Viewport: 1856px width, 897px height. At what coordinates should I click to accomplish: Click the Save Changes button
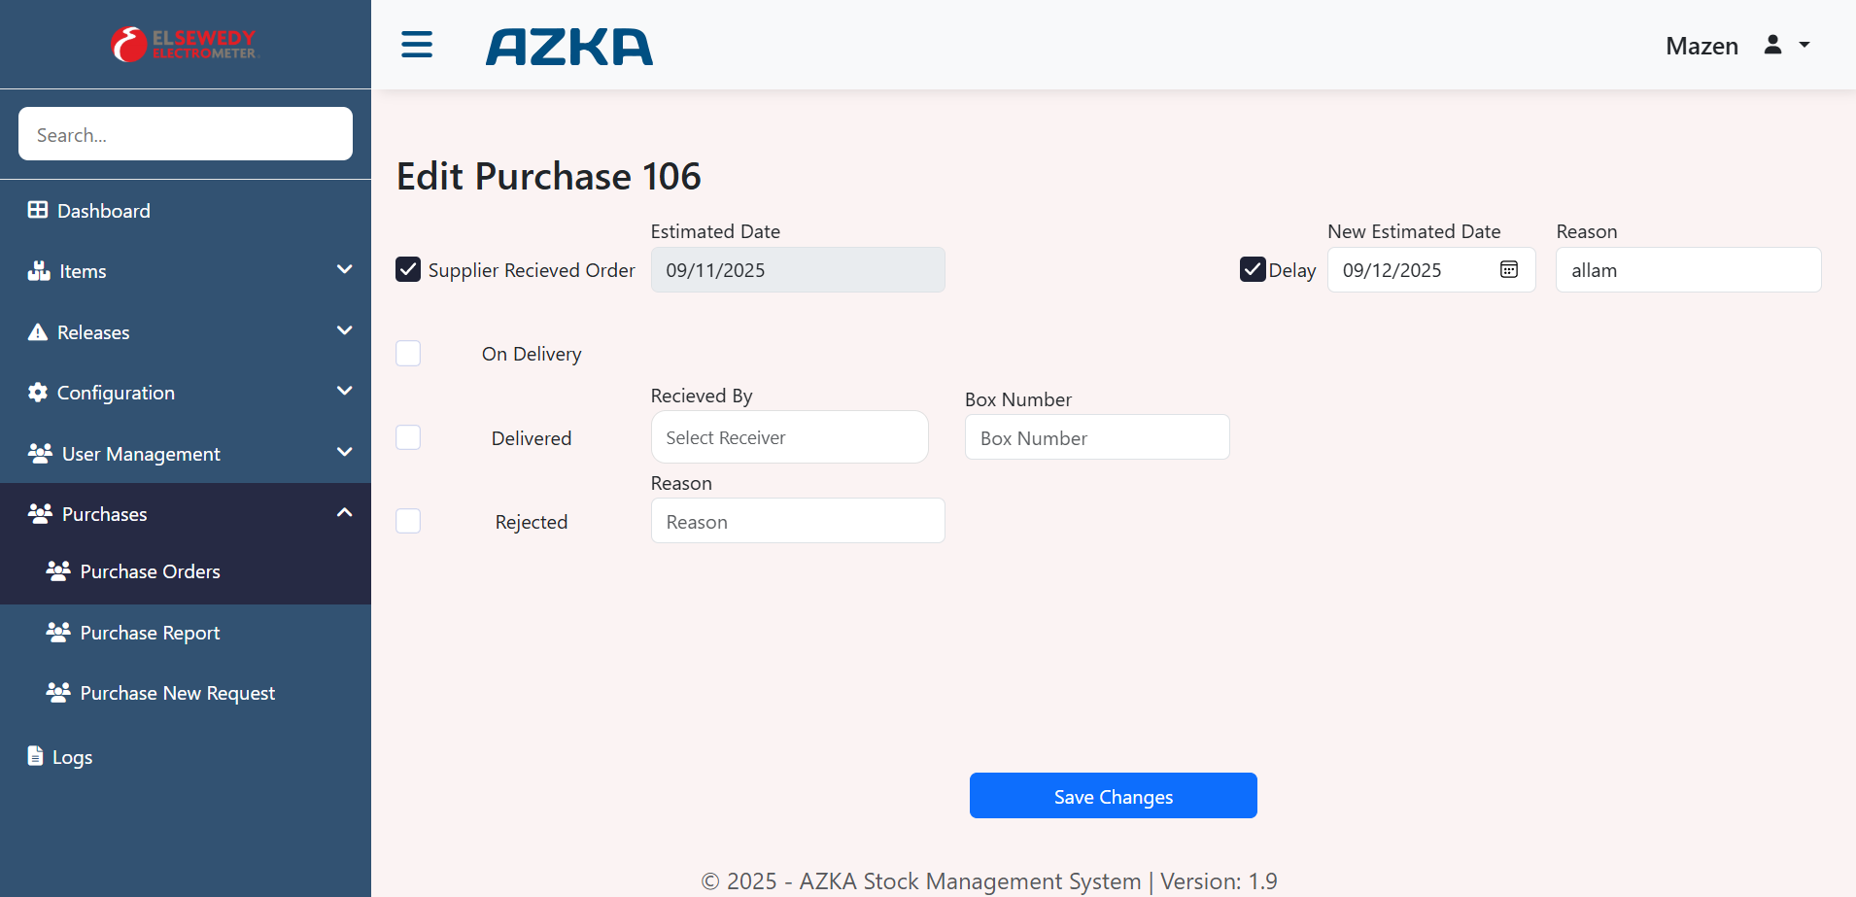(x=1113, y=796)
